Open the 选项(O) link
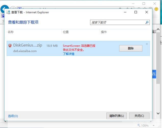Image resolution: width=162 pixels, height=128 pixels. pyautogui.click(x=13, y=116)
